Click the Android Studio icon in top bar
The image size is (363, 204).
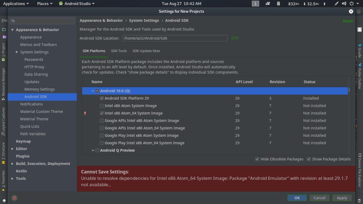[x=61, y=4]
